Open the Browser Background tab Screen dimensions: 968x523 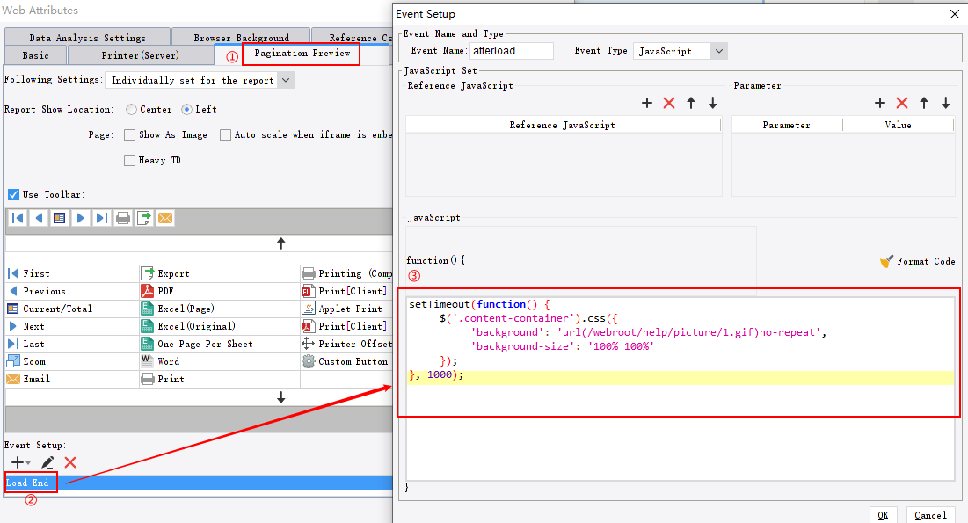pyautogui.click(x=241, y=37)
